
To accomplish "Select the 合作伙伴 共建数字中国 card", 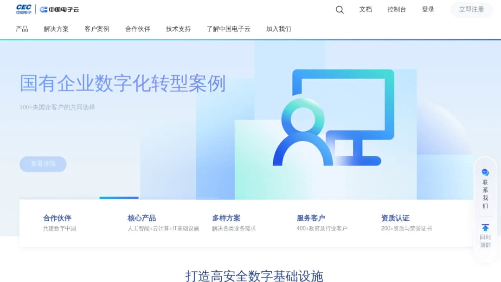I will [59, 223].
